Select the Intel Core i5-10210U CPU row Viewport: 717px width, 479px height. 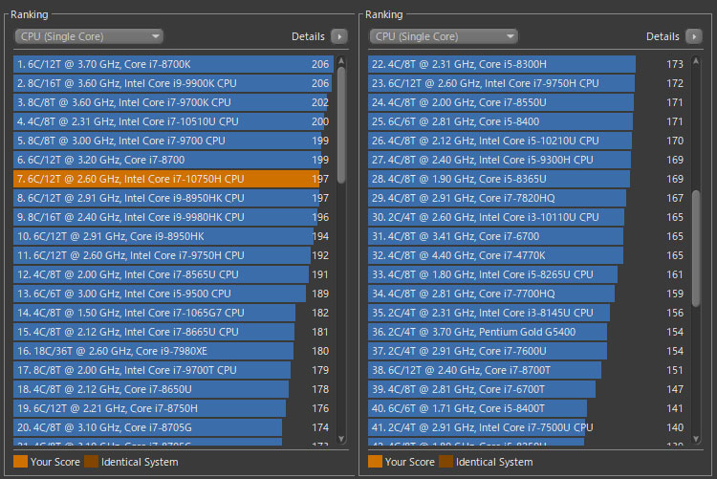point(528,141)
